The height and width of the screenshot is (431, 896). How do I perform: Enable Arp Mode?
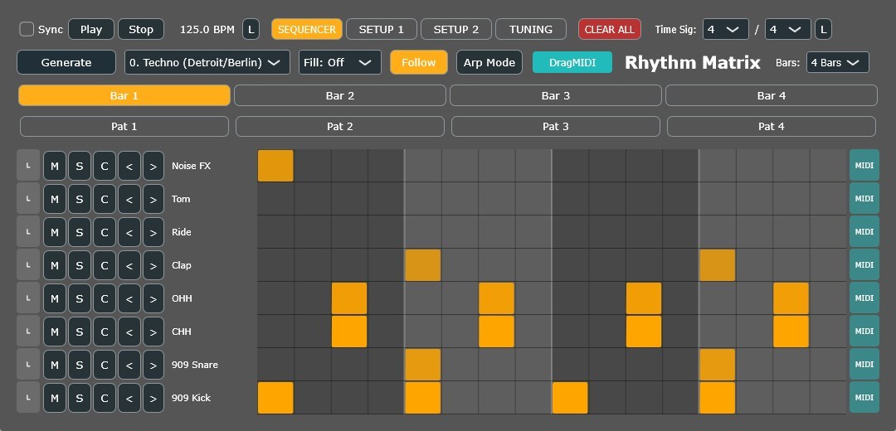[489, 63]
